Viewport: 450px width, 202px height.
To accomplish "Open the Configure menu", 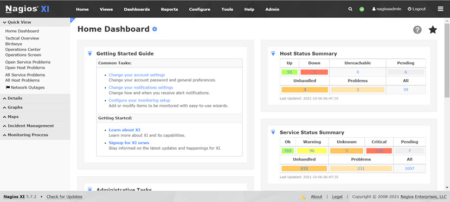I will pos(200,9).
